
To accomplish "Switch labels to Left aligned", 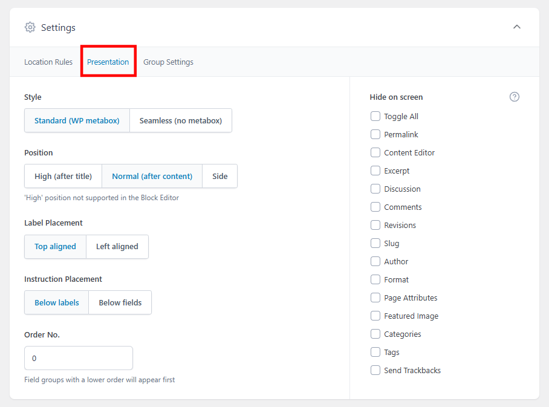I will 117,247.
